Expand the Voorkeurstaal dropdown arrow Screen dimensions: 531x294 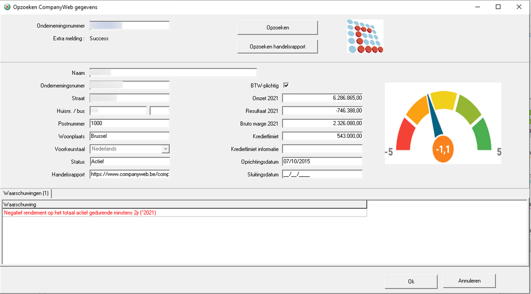(x=166, y=149)
